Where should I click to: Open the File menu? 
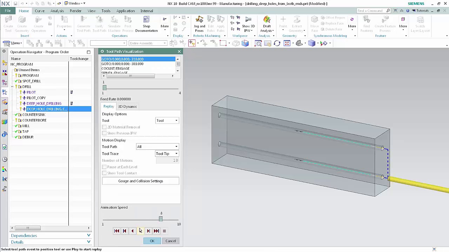[x=7, y=11]
